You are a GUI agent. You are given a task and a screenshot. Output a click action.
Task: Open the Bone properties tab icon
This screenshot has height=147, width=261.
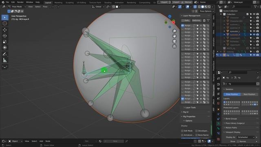pos(219,129)
